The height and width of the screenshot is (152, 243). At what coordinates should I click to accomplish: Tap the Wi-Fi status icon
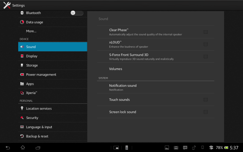(211, 147)
